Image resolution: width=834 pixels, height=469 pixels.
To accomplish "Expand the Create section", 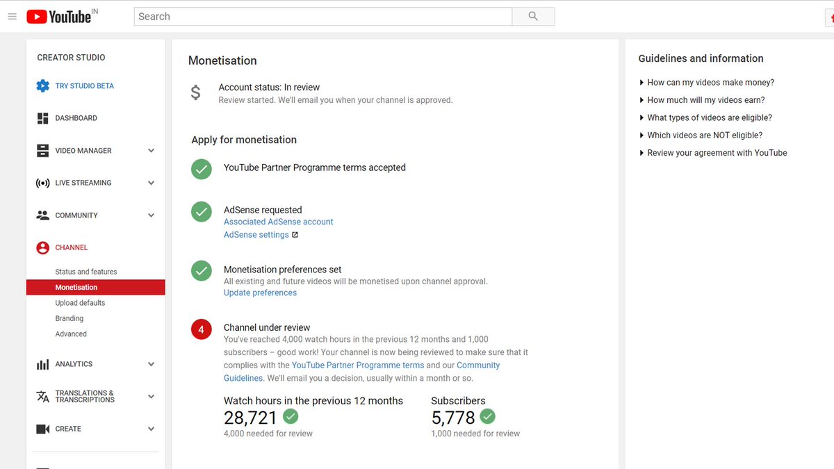I will click(x=151, y=429).
